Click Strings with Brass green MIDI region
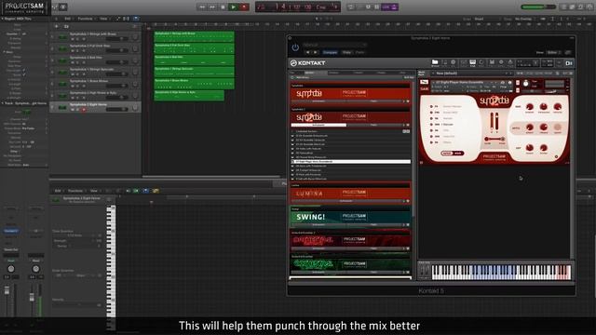Viewport: 596px width, 335px height. pyautogui.click(x=195, y=37)
